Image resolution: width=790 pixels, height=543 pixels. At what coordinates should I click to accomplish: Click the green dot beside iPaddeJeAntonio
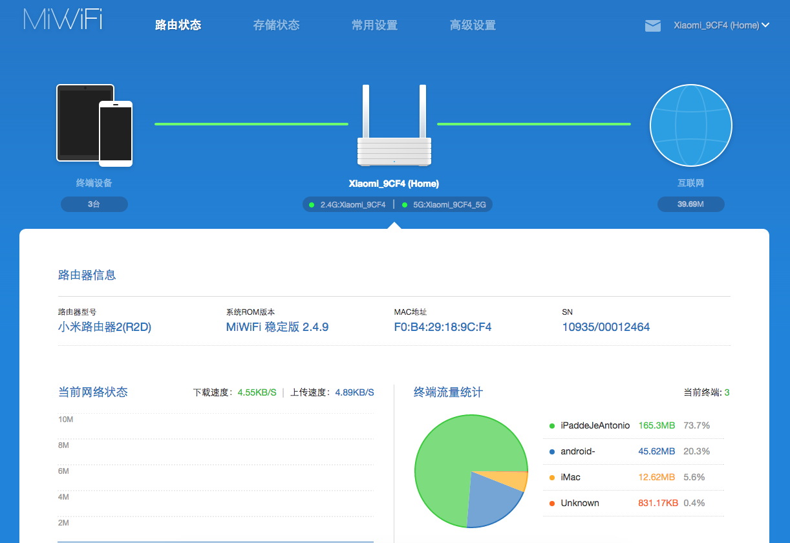(551, 426)
